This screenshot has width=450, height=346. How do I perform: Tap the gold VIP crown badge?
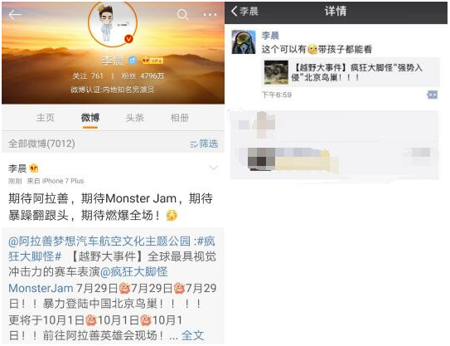(152, 61)
